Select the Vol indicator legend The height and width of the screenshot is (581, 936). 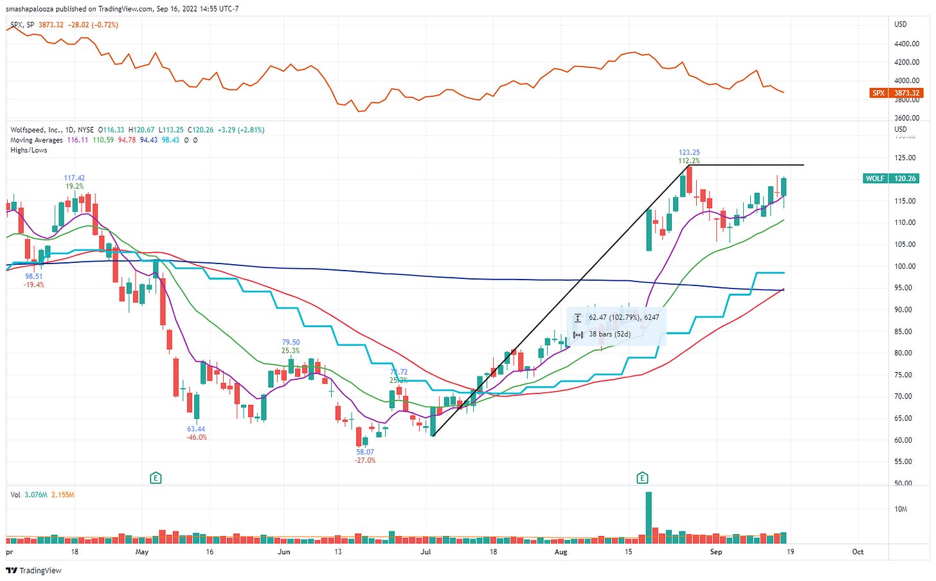click(x=15, y=495)
